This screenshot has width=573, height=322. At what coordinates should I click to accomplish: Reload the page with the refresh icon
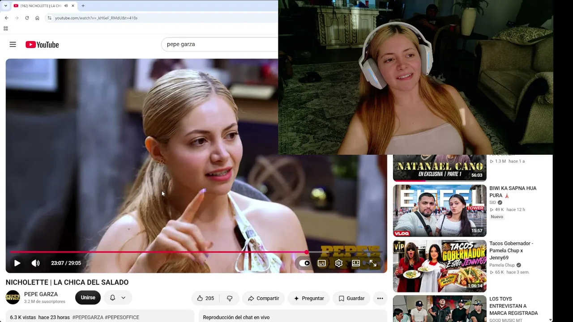click(27, 18)
